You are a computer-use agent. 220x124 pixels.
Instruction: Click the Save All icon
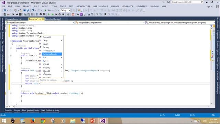click(28, 10)
